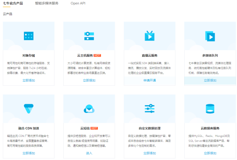Open the Open API tab
This screenshot has width=237, height=160.
78,3
